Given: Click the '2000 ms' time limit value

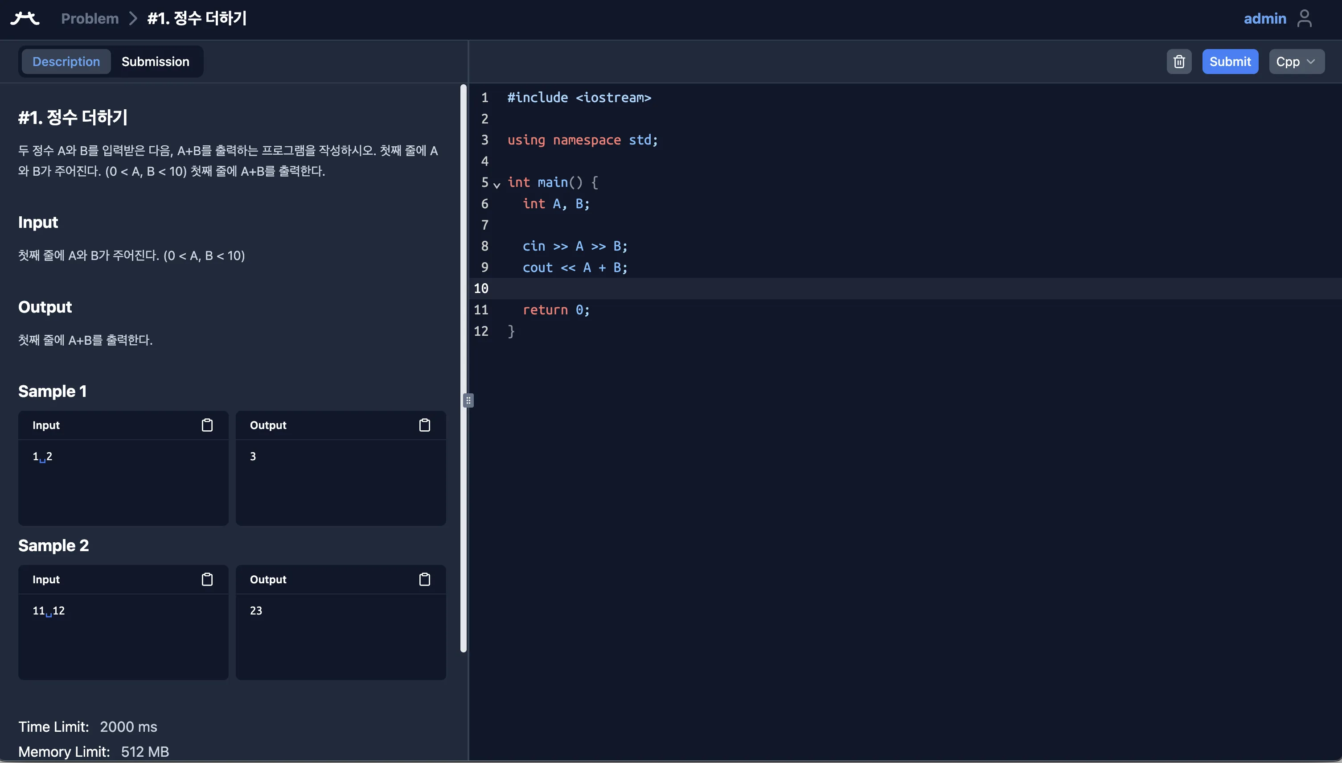Looking at the screenshot, I should [128, 727].
